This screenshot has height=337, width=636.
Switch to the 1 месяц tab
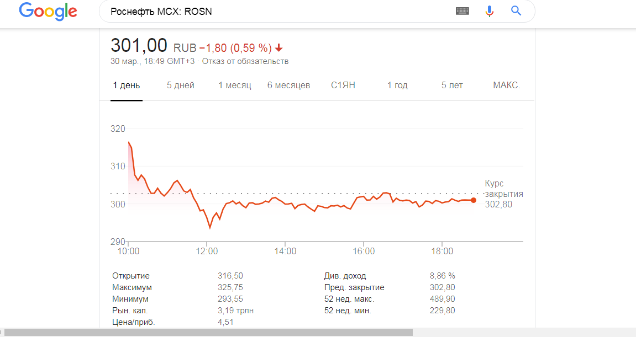click(235, 85)
